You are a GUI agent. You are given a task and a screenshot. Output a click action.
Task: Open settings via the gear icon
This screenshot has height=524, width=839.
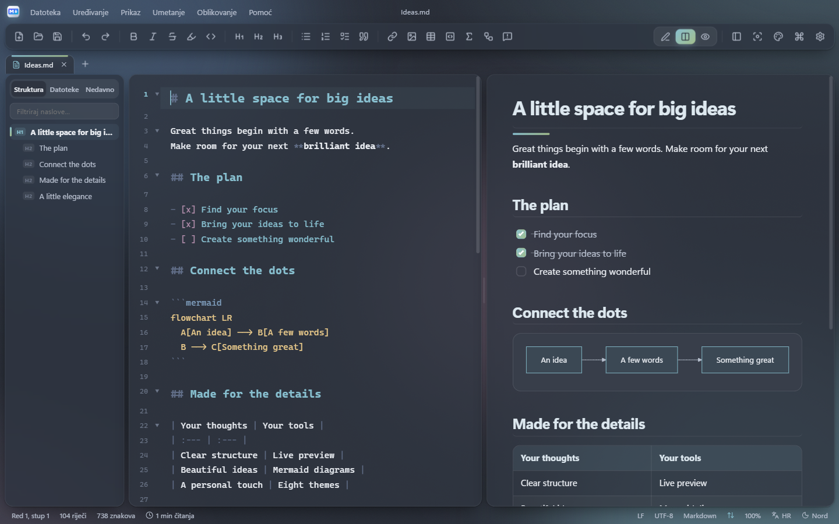click(x=820, y=37)
